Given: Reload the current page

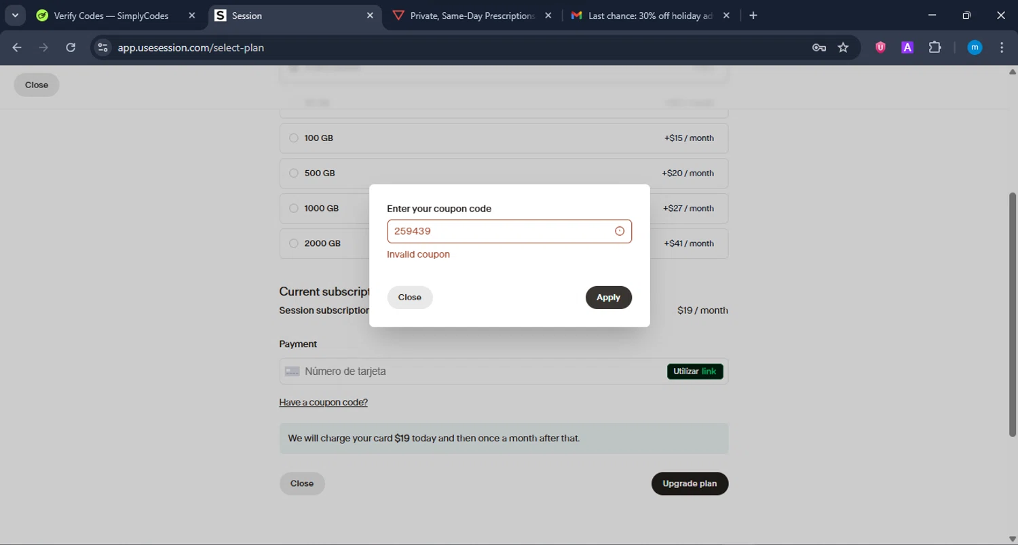Looking at the screenshot, I should pos(71,47).
